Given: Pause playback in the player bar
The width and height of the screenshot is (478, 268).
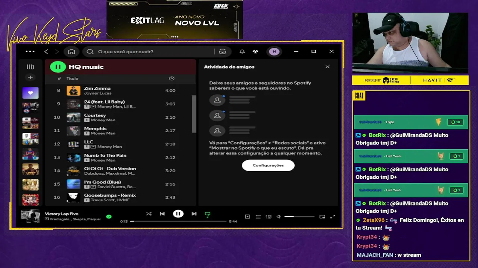Looking at the screenshot, I should coord(178,214).
